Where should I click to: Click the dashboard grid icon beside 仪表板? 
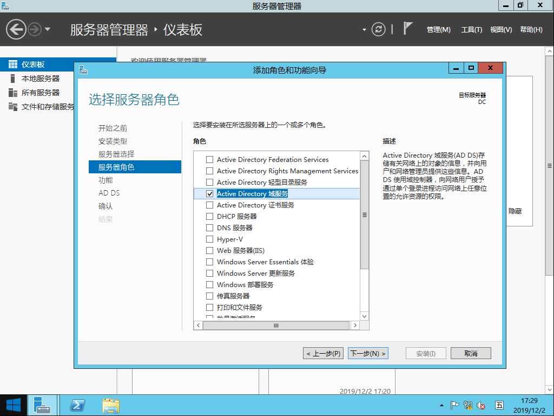pyautogui.click(x=13, y=64)
